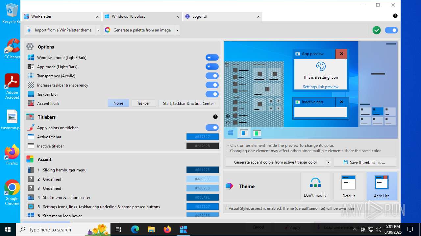Click Generate accent colors from active titlebar color
The width and height of the screenshot is (421, 236).
pos(276,162)
